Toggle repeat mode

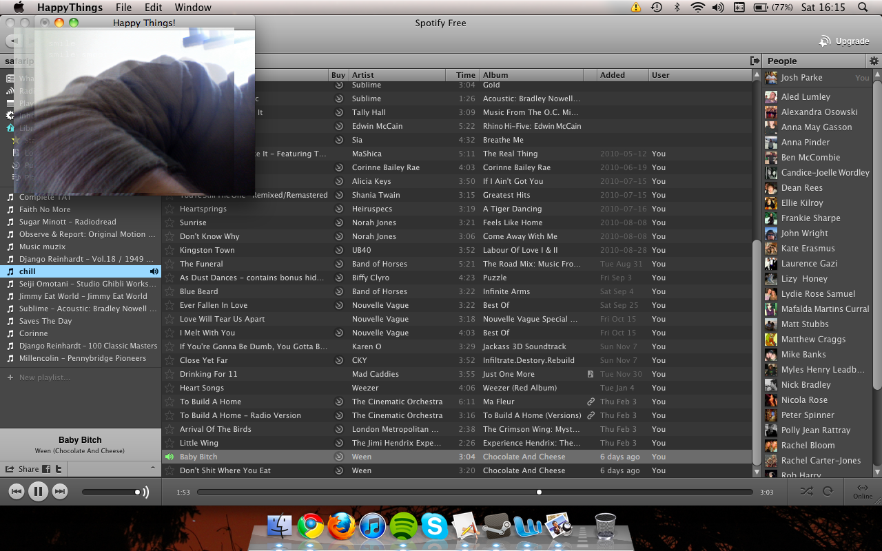click(x=828, y=492)
